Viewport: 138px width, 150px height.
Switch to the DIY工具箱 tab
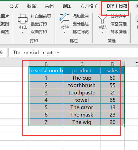click(x=117, y=6)
